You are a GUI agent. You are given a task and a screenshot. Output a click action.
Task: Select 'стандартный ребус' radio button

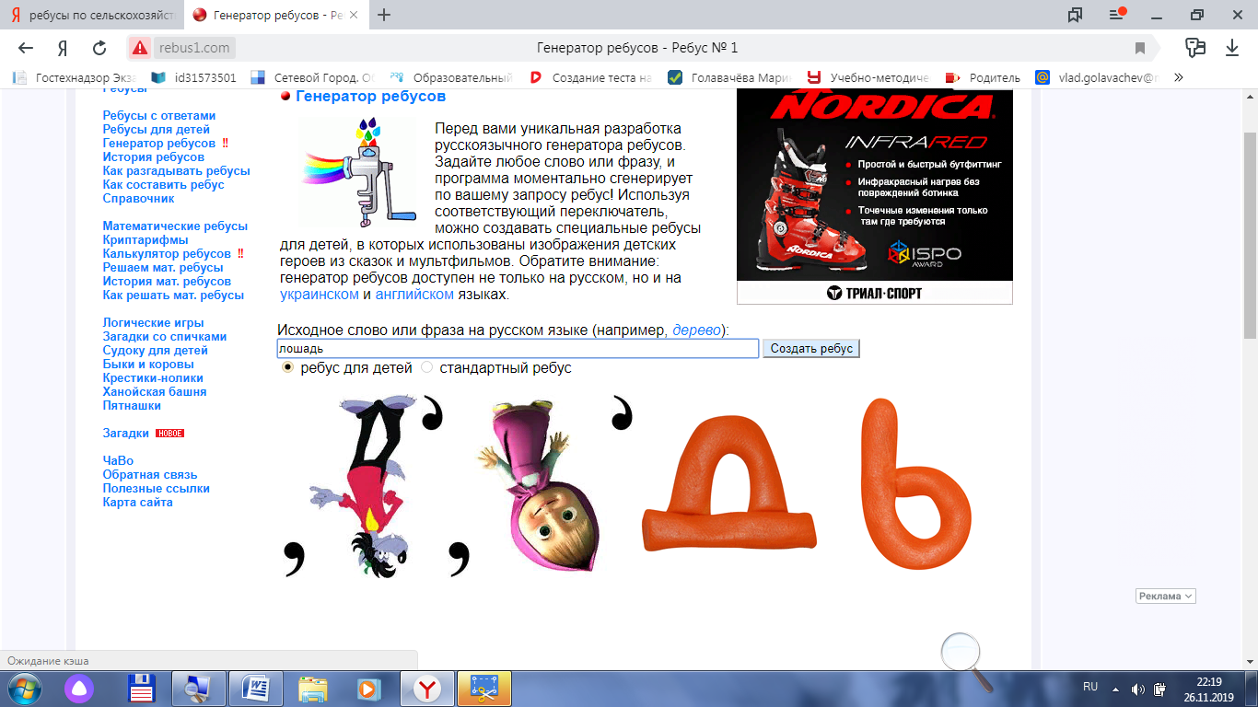[426, 367]
